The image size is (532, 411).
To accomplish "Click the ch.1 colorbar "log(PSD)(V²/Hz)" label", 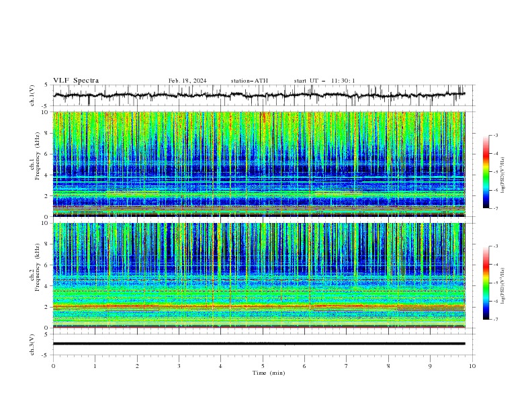I will (x=503, y=175).
